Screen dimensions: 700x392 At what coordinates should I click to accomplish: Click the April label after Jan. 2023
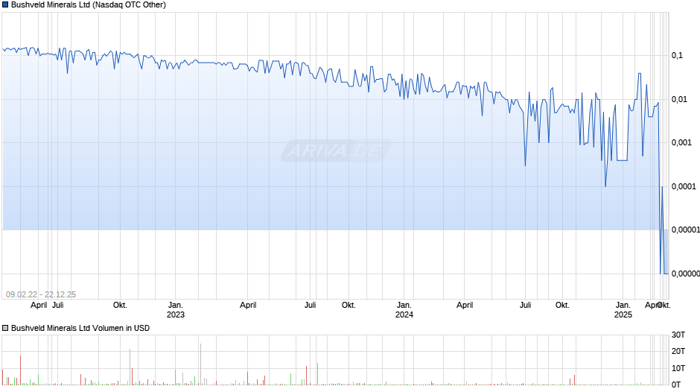coord(248,306)
